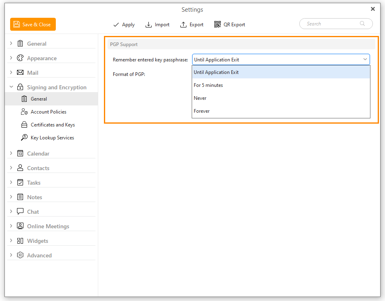Click the Appearance palette icon
This screenshot has width=385, height=301.
pyautogui.click(x=20, y=58)
